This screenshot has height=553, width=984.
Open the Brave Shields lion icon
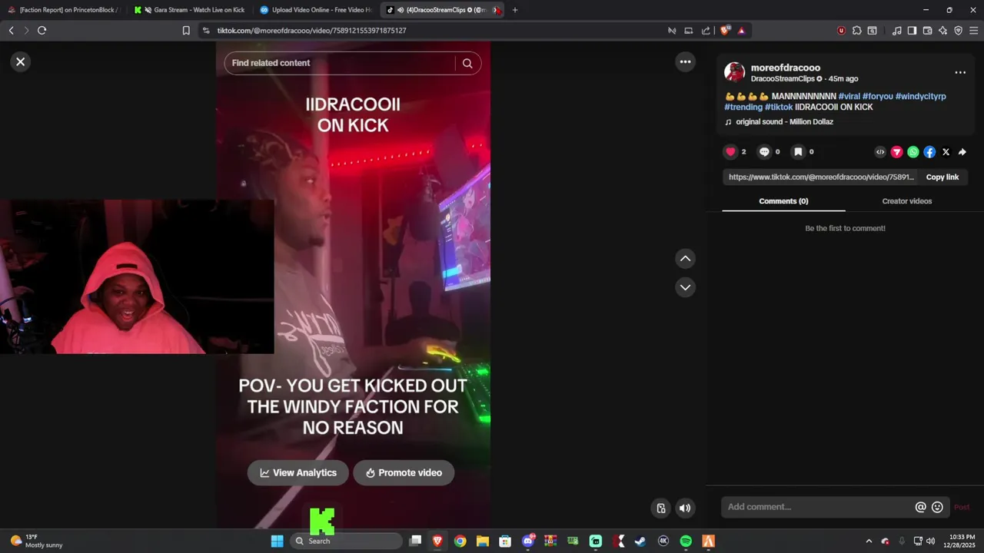(724, 31)
